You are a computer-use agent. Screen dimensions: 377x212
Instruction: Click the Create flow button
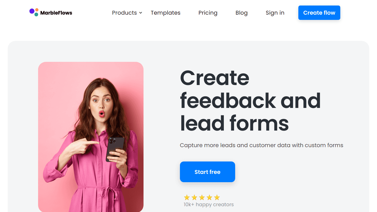[x=319, y=13]
